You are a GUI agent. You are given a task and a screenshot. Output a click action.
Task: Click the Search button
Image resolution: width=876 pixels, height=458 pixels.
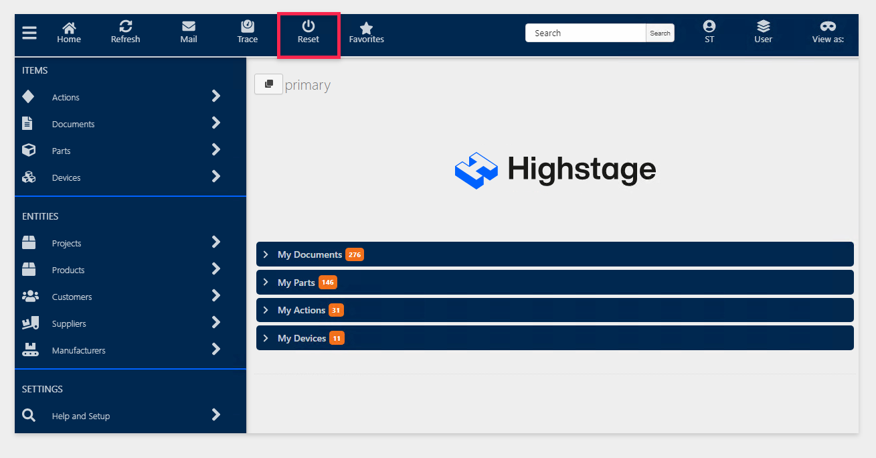[x=660, y=33]
